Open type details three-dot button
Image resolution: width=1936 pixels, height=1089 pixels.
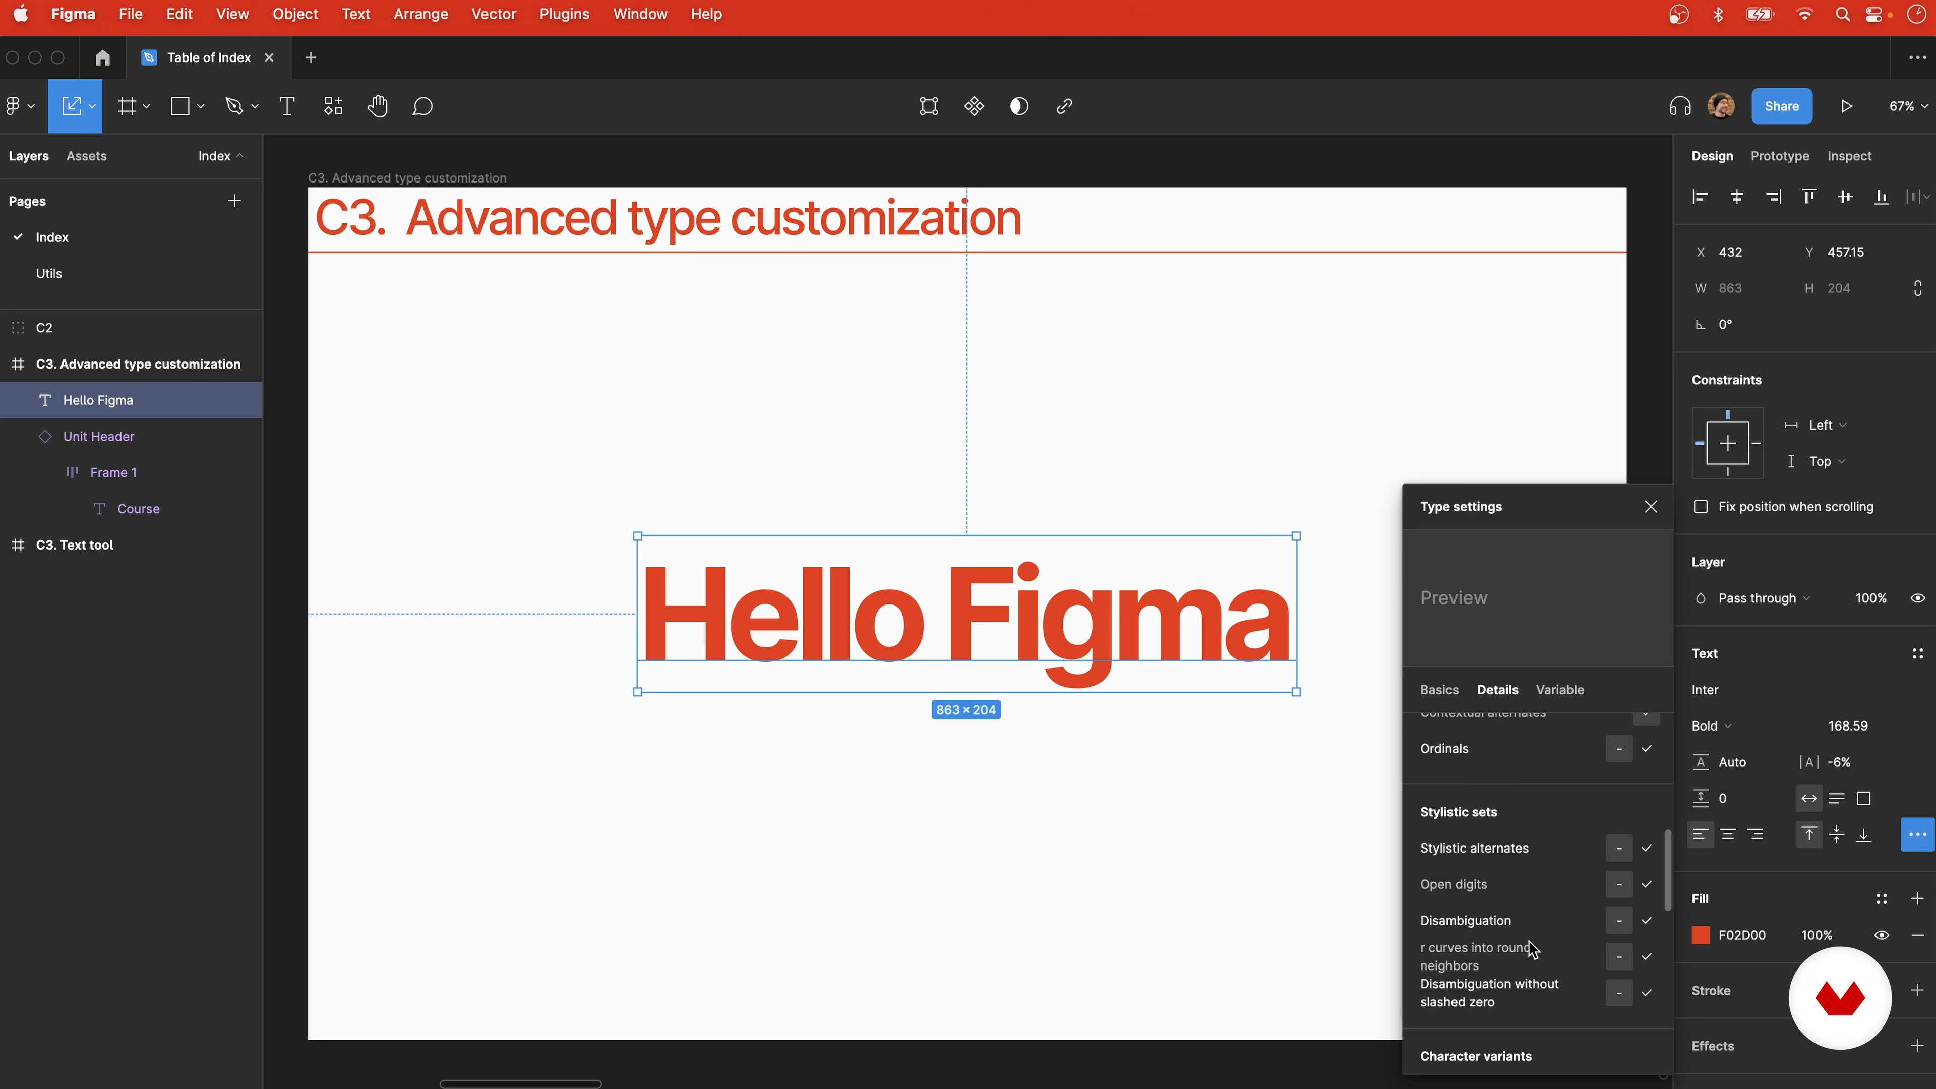pyautogui.click(x=1918, y=835)
